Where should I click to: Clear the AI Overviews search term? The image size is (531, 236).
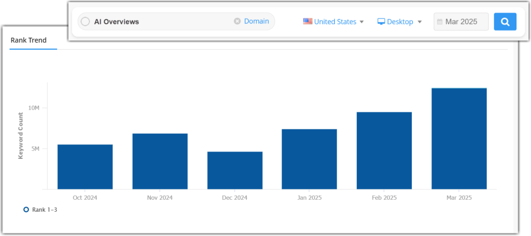click(237, 21)
